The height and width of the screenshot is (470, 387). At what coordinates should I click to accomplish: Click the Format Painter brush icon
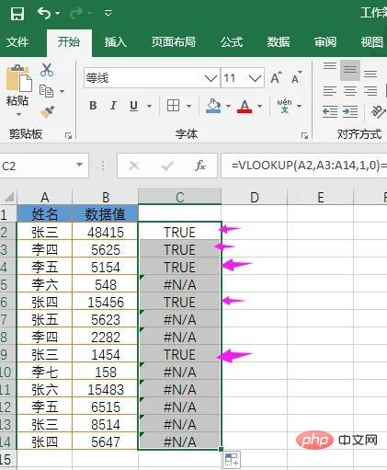click(47, 111)
